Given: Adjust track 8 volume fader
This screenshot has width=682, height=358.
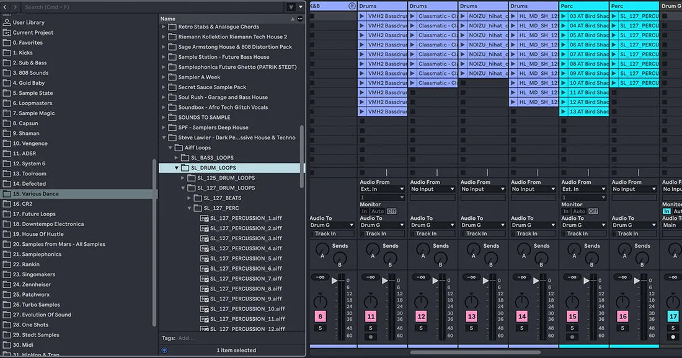Looking at the screenshot, I should (x=334, y=281).
